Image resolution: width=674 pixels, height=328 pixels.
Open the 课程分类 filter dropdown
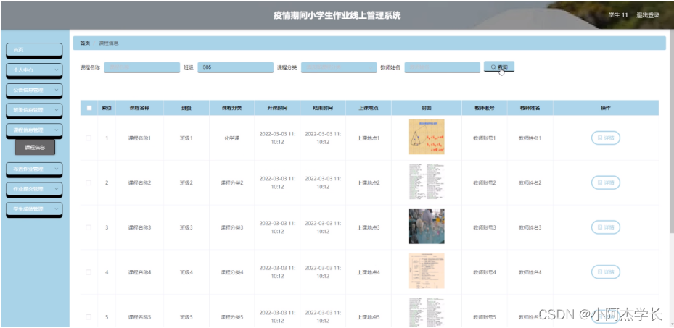pos(339,67)
